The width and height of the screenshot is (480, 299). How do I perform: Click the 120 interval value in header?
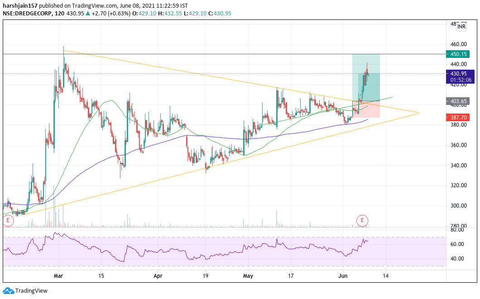click(x=60, y=14)
